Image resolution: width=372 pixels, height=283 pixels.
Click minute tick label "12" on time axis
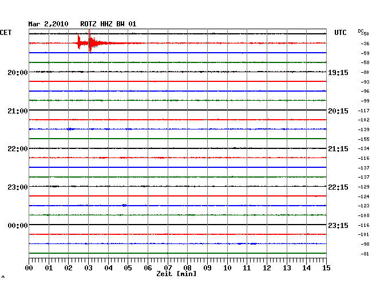point(267,268)
